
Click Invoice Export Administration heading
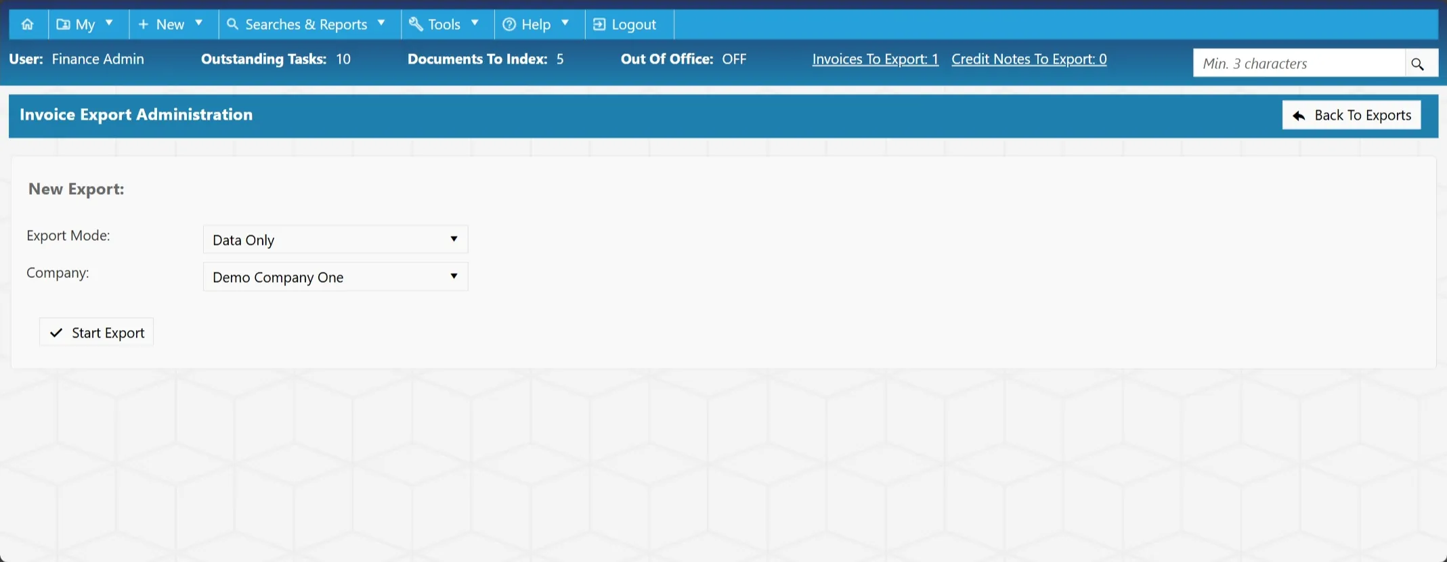point(136,114)
